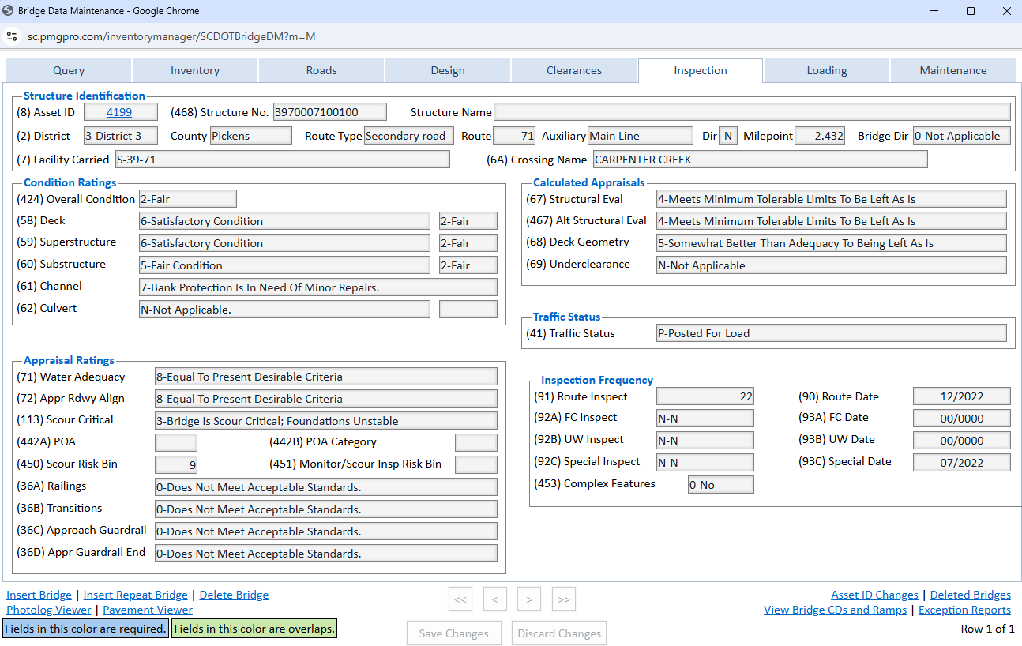The height and width of the screenshot is (646, 1022).
Task: Click Insert Repeat Bridge link
Action: click(136, 595)
